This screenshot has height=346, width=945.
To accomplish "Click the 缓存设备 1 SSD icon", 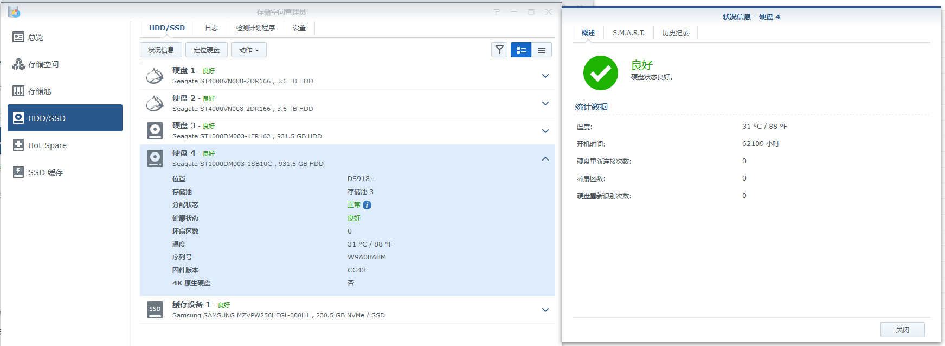I will pos(155,310).
